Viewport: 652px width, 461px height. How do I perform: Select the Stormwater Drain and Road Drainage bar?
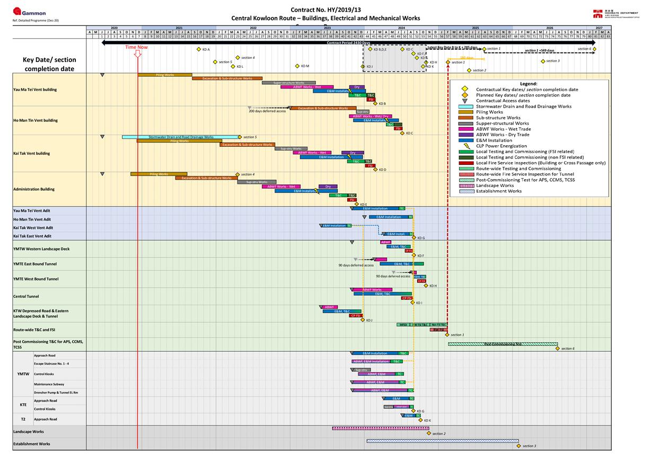[x=181, y=137]
